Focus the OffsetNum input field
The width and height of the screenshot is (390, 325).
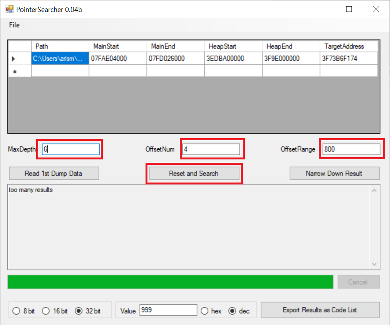211,149
